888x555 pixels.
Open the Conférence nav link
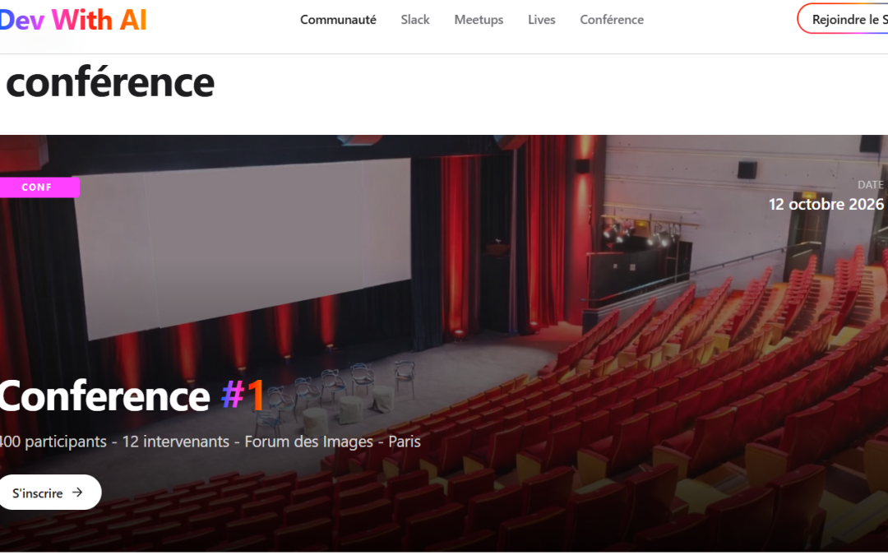click(612, 20)
